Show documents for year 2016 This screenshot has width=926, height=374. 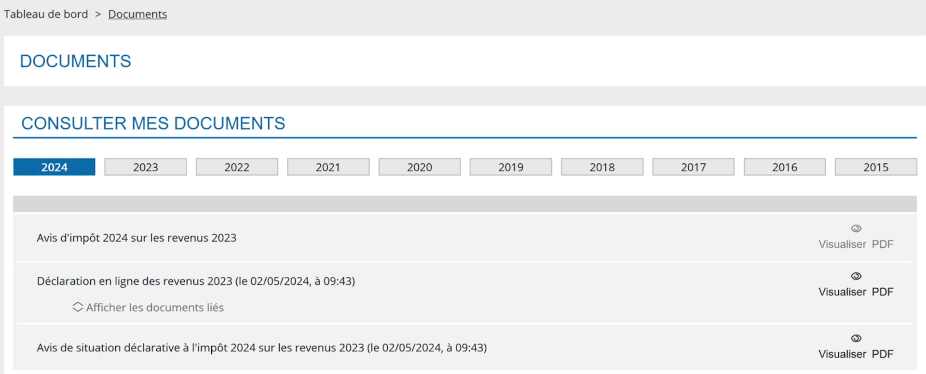click(785, 167)
